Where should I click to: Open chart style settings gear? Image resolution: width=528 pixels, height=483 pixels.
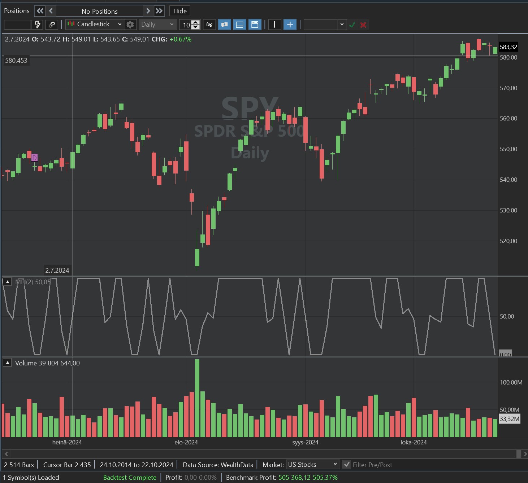click(130, 25)
